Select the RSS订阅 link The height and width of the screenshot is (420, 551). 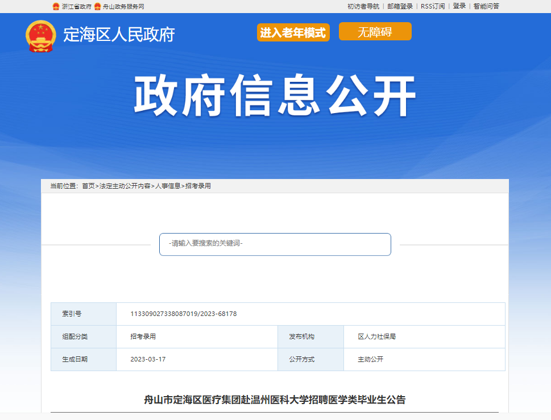433,6
